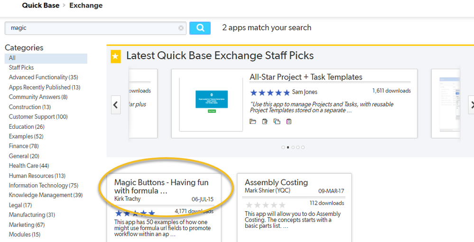Image resolution: width=474 pixels, height=242 pixels.
Task: Select the second carousel page dot
Action: click(x=288, y=148)
